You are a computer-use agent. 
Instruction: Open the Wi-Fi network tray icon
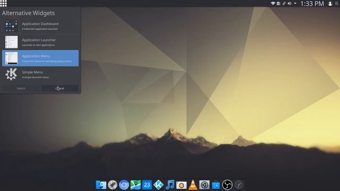[x=273, y=4]
